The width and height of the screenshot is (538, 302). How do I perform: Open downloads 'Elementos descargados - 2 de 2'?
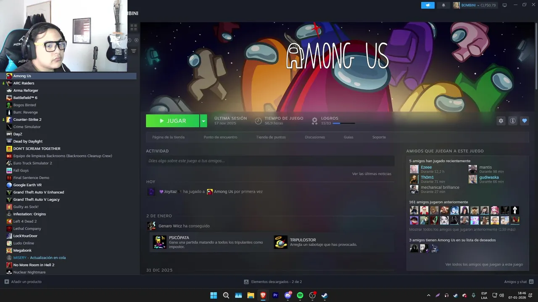point(273,282)
